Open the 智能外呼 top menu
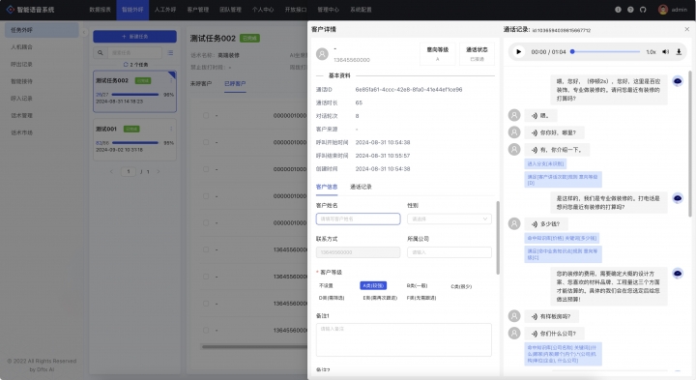 (132, 10)
